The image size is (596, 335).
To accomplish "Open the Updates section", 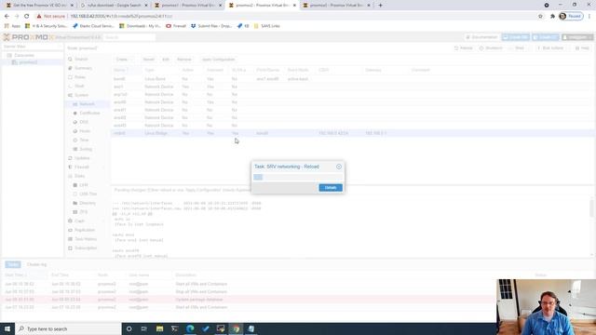I will pyautogui.click(x=82, y=158).
